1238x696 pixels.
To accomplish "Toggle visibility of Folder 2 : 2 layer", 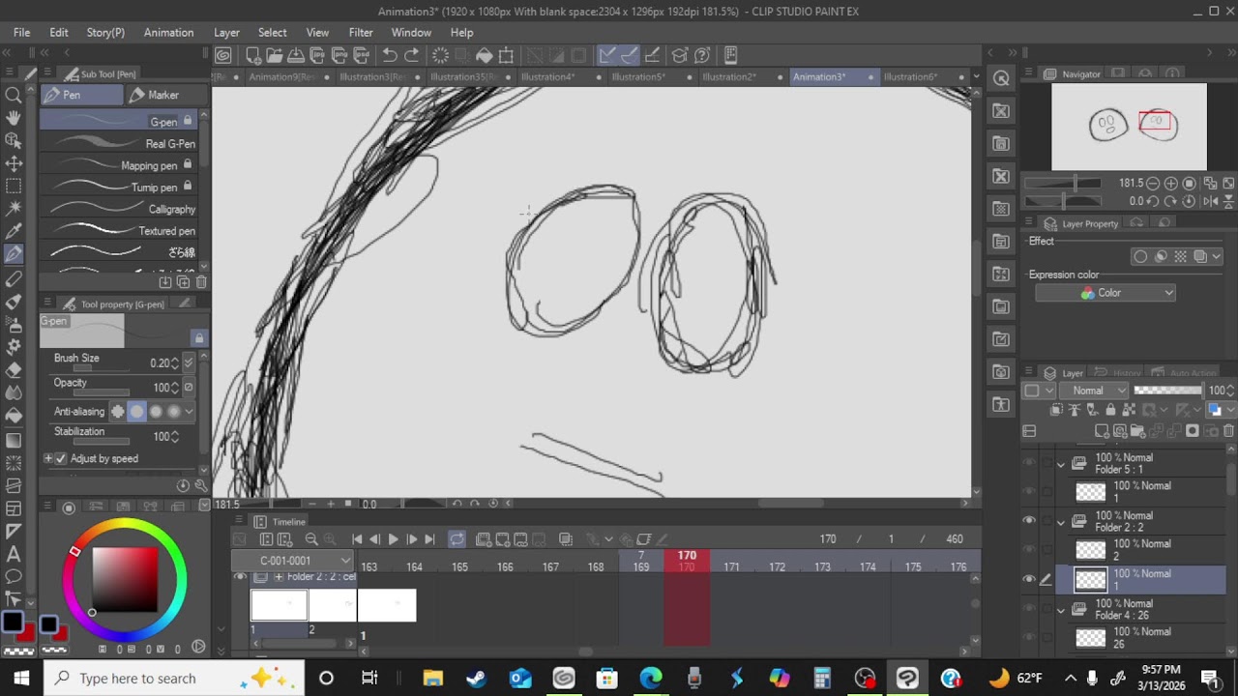I will pyautogui.click(x=1029, y=521).
